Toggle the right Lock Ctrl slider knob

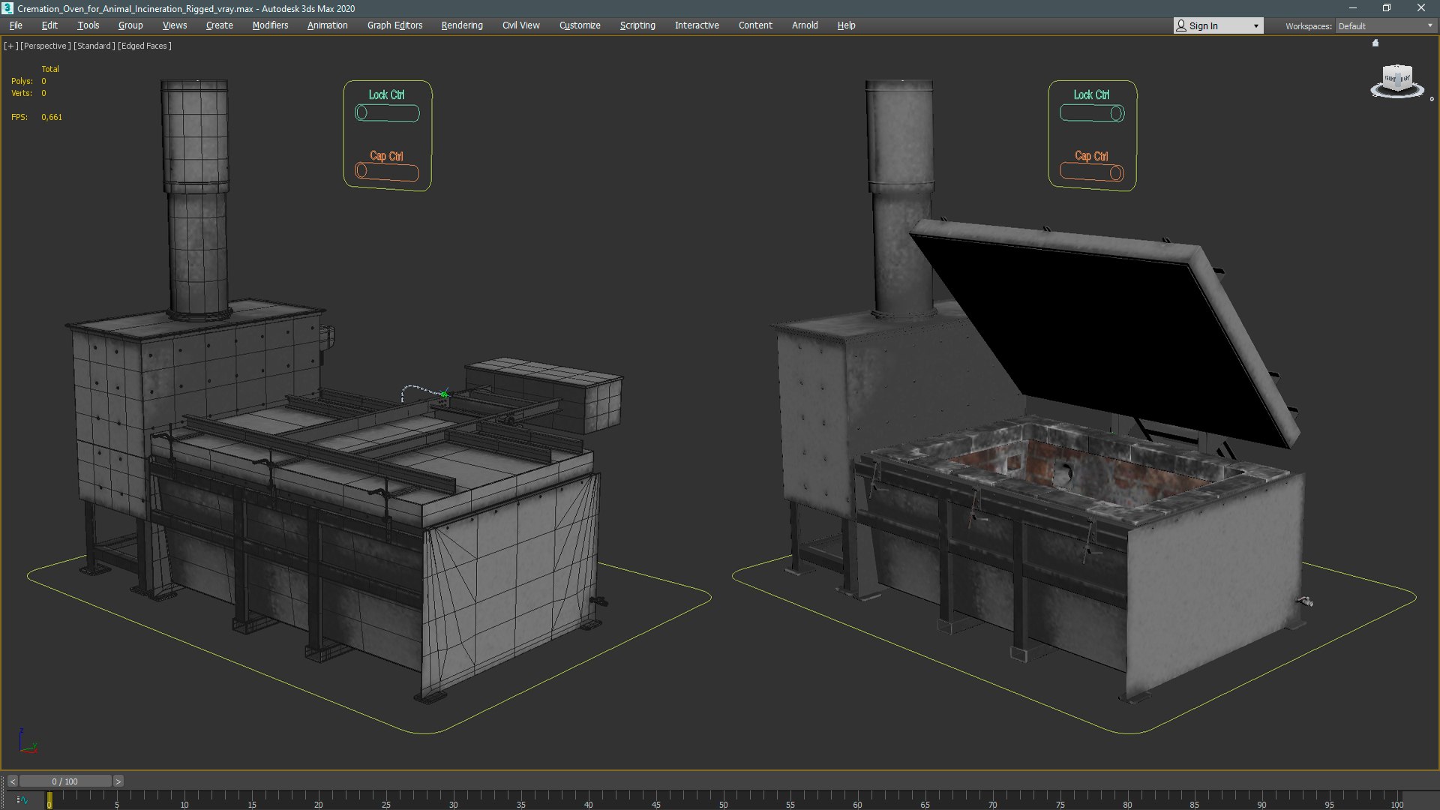[1117, 113]
